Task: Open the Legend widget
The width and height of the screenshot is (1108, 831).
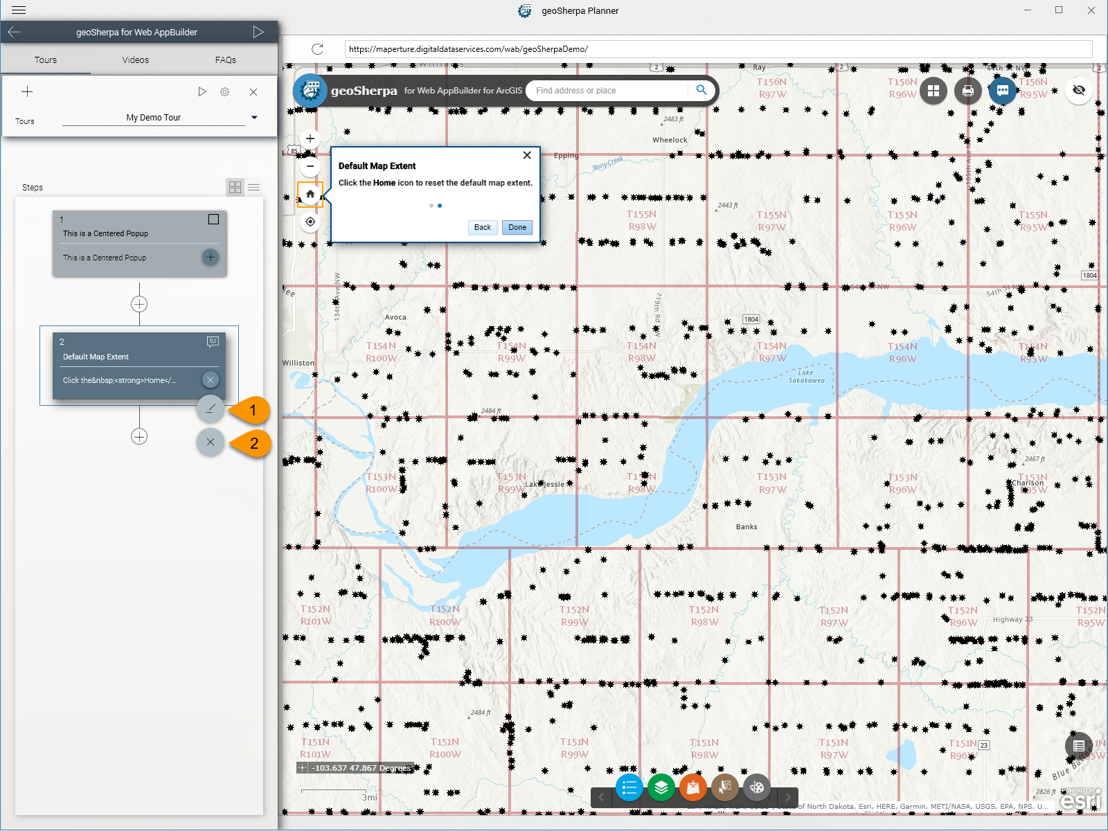Action: coord(629,787)
